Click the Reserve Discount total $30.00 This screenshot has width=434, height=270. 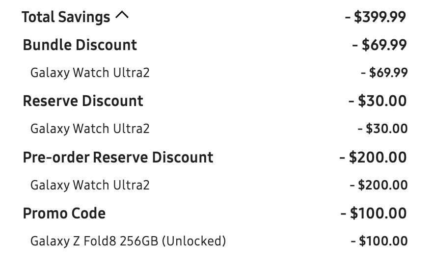378,101
